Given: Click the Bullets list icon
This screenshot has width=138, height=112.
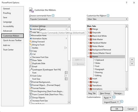Looking at the screenshot, I should (x=31, y=48).
